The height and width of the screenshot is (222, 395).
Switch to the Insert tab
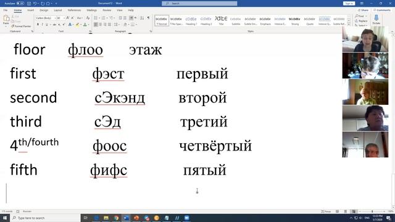tap(30, 10)
